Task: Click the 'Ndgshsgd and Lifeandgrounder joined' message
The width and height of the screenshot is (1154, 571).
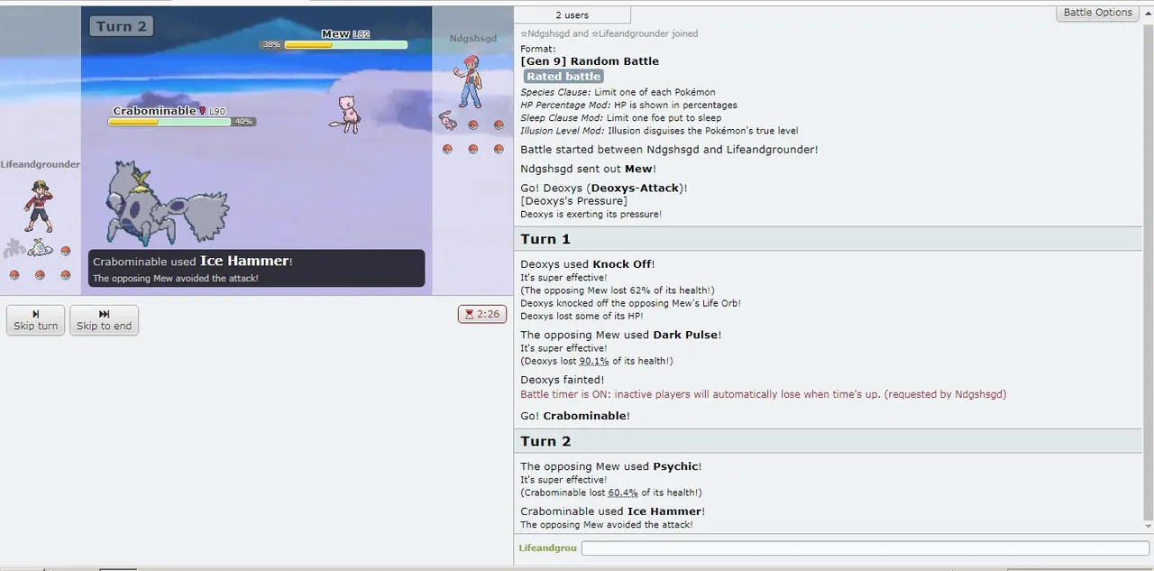Action: (609, 33)
